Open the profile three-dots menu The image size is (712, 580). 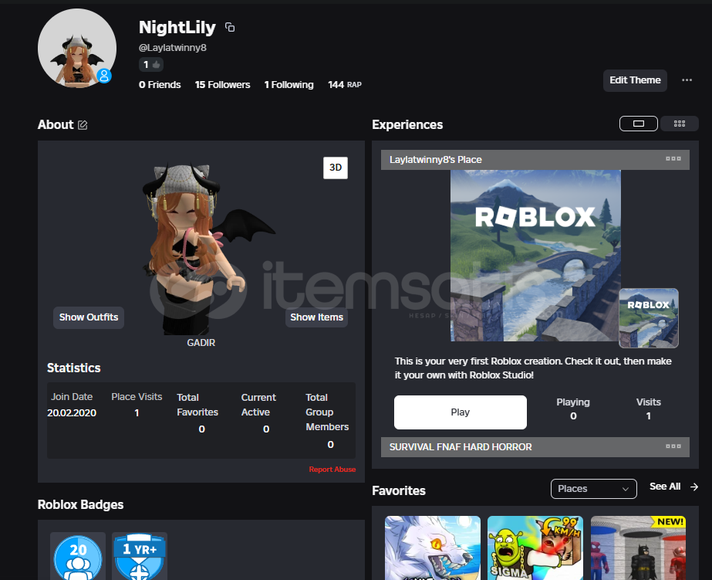click(x=687, y=80)
